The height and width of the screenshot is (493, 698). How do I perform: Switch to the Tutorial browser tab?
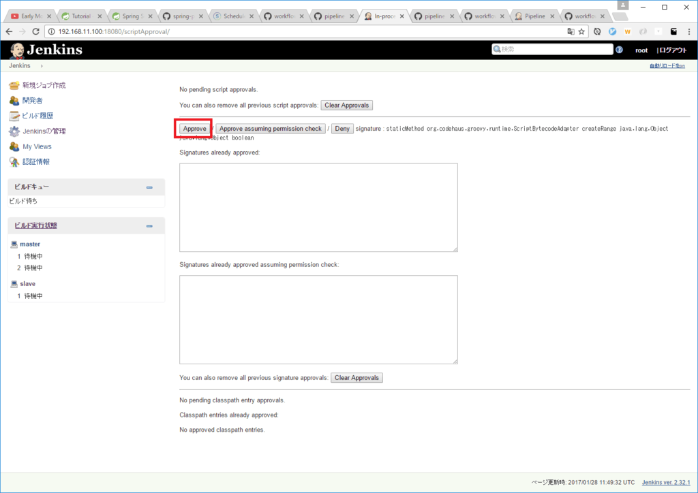[76, 16]
